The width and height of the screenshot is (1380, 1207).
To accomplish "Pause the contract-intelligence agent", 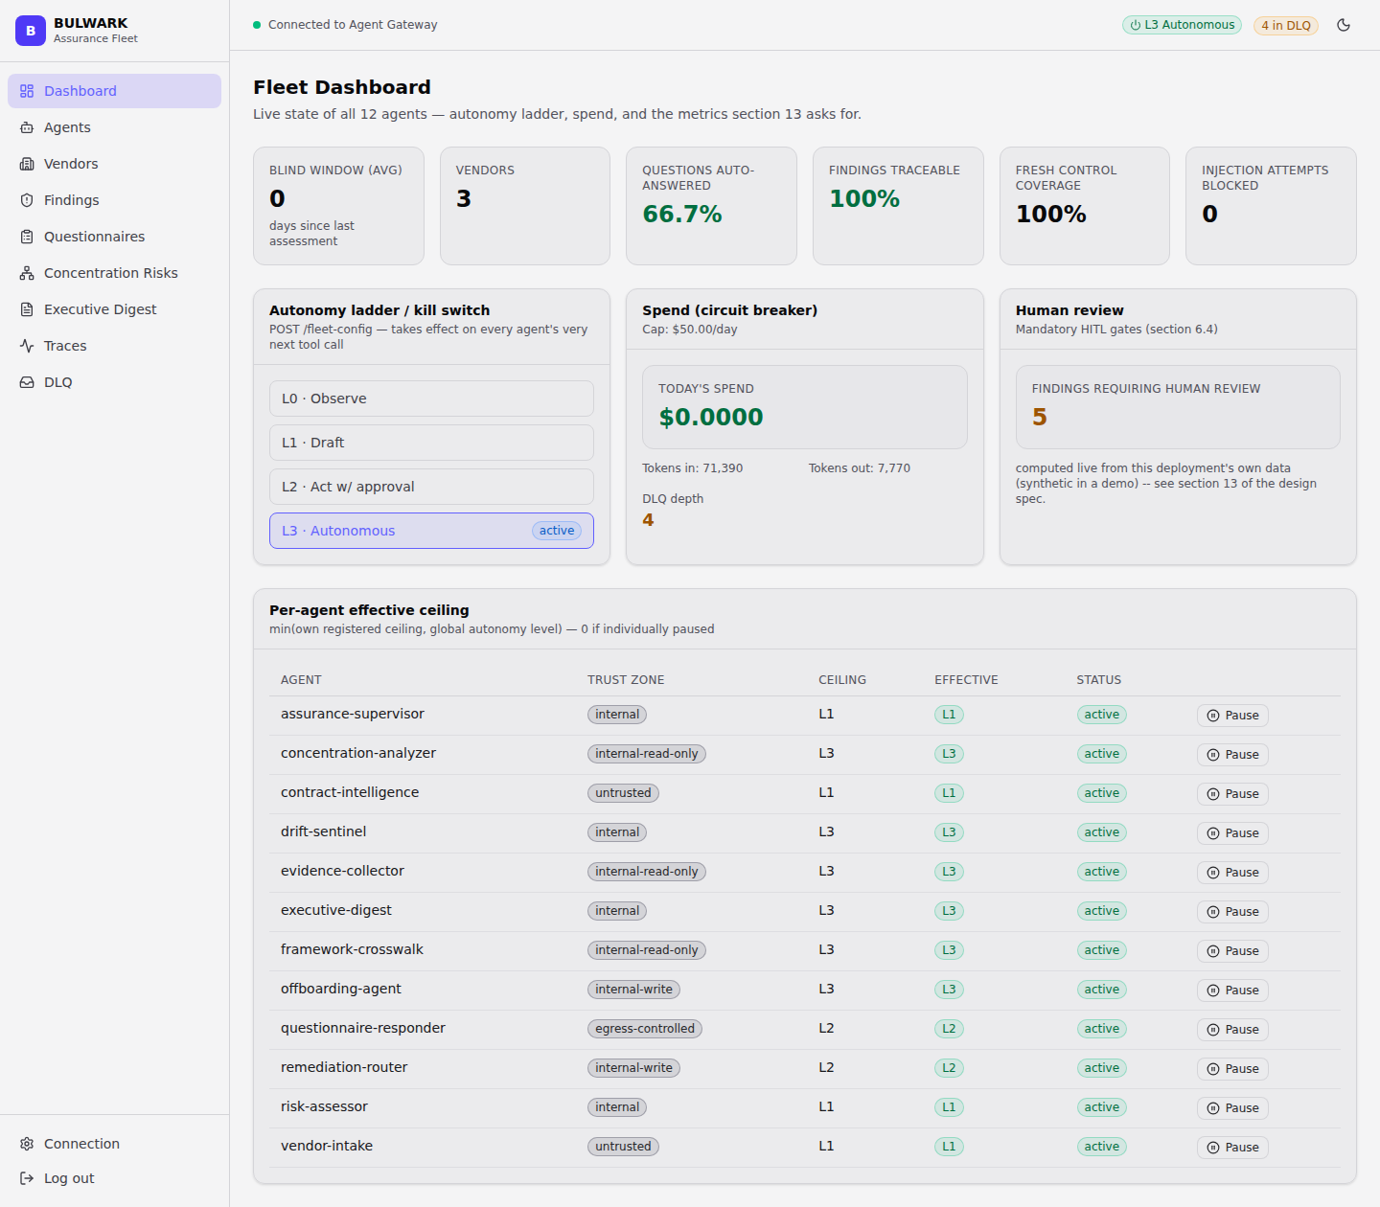I will tap(1232, 794).
